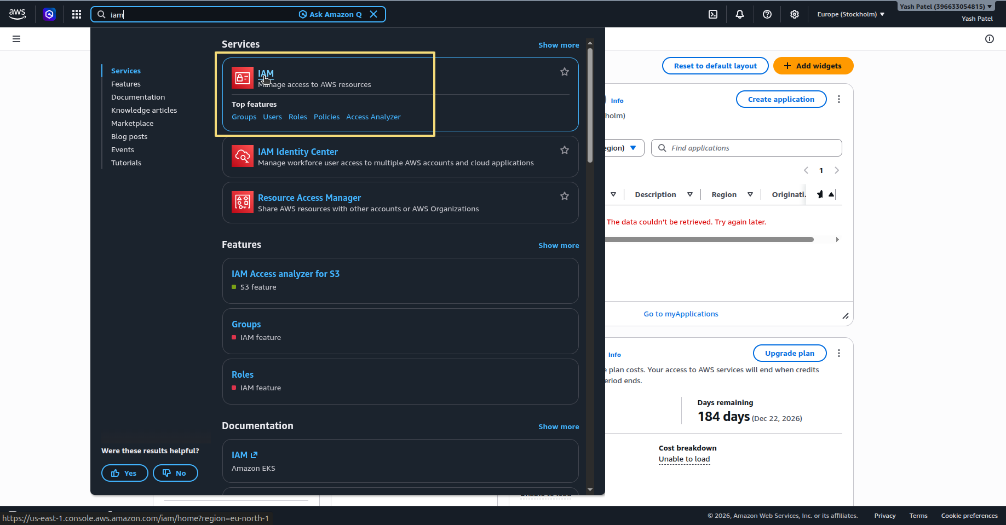Open the Amazon Q assistant icon in top bar

coord(49,14)
